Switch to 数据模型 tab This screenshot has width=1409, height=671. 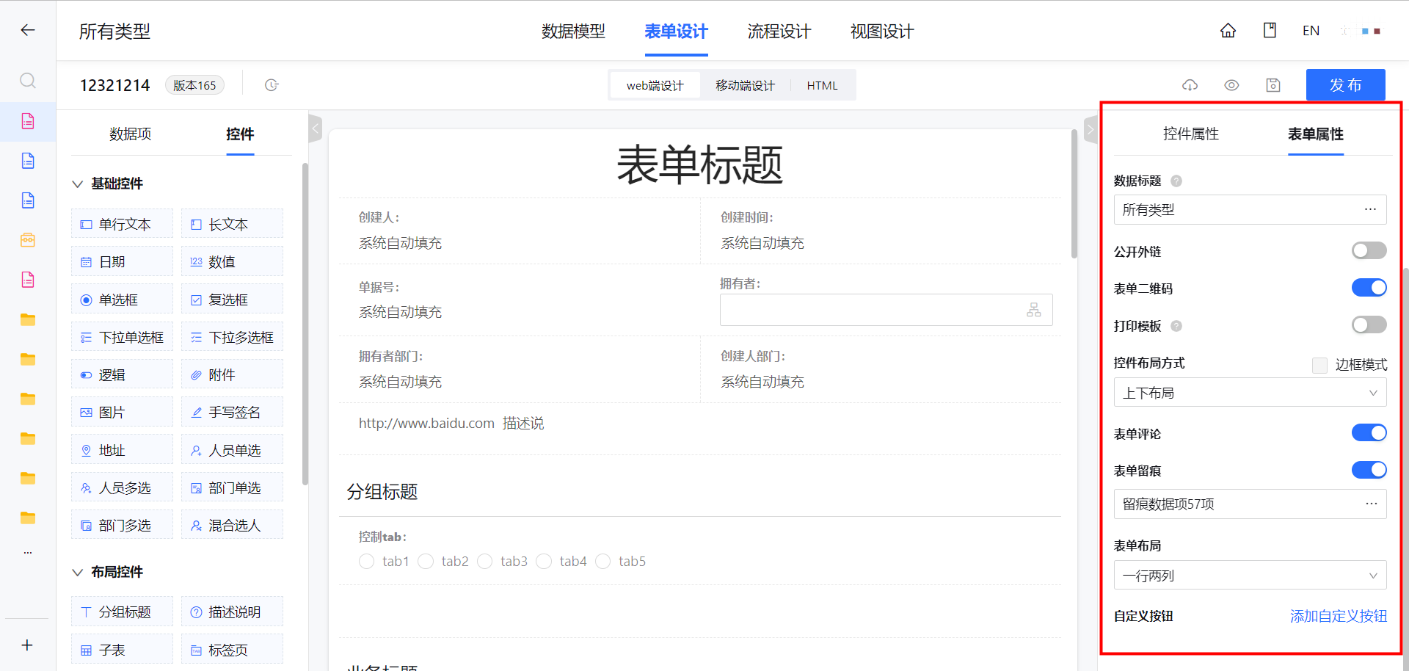[x=573, y=31]
